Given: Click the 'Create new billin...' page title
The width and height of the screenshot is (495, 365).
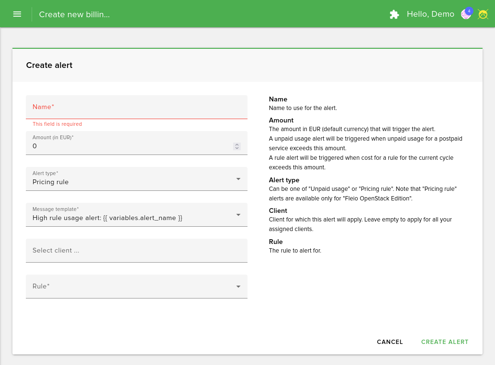Looking at the screenshot, I should 74,14.
